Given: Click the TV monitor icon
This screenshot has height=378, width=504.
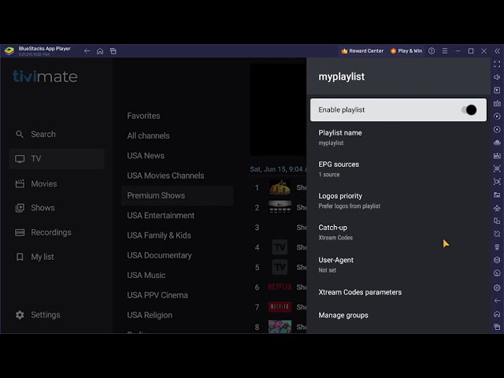Looking at the screenshot, I should point(20,159).
